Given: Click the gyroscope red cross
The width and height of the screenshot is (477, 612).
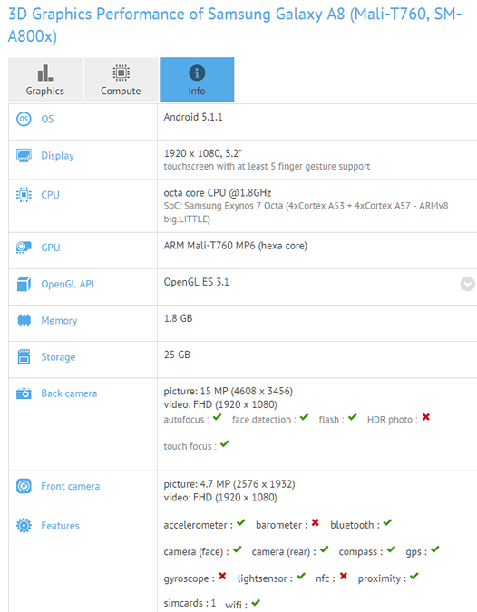Looking at the screenshot, I should click(x=222, y=576).
